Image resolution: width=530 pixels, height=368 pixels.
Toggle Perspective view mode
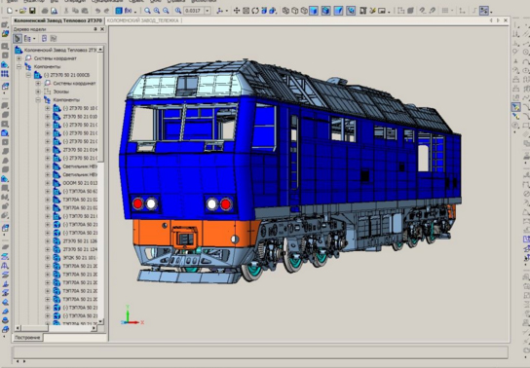pos(338,11)
